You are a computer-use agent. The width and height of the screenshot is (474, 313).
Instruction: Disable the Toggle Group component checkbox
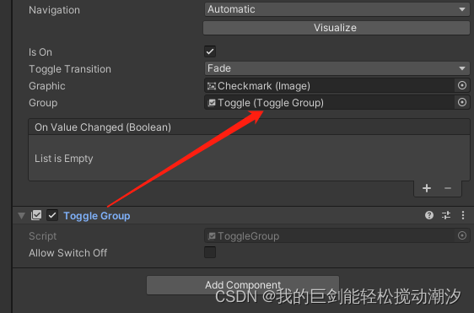coord(52,215)
